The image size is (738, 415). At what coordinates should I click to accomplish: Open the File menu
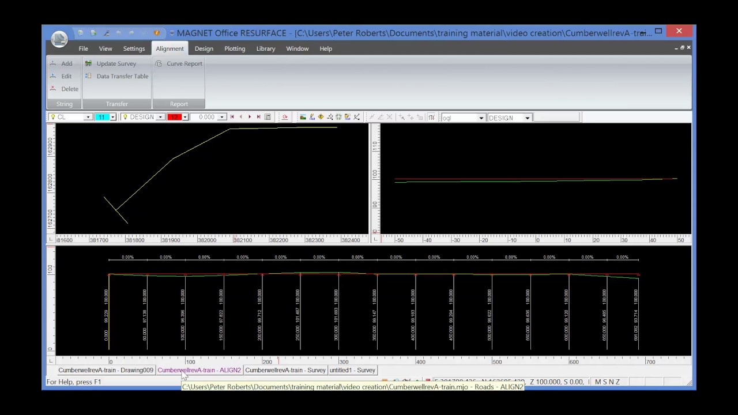point(83,48)
